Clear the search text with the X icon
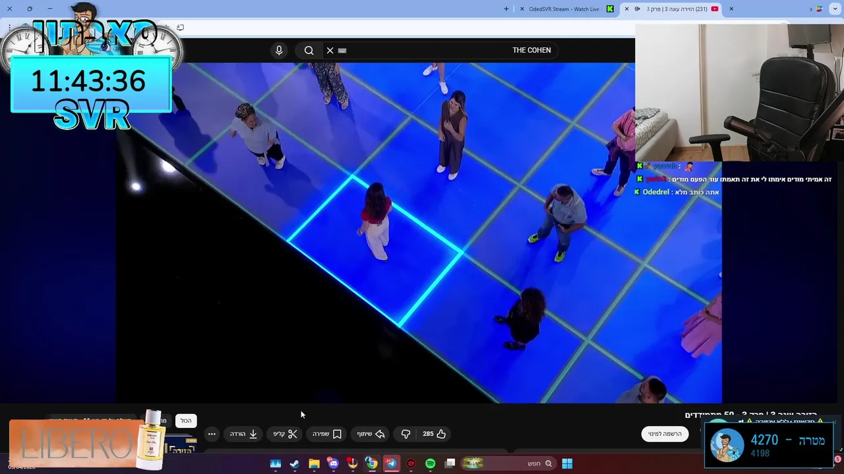The width and height of the screenshot is (844, 474). click(x=330, y=51)
